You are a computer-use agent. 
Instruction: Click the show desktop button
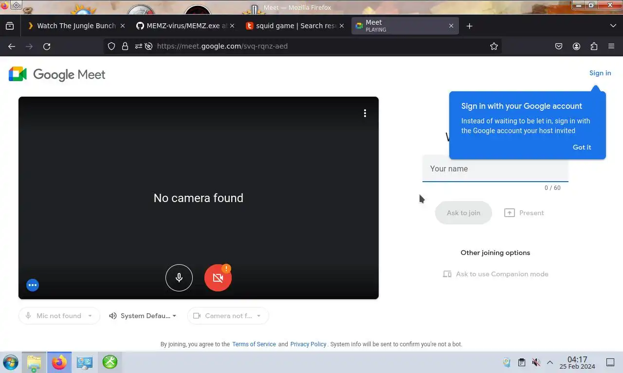click(610, 362)
